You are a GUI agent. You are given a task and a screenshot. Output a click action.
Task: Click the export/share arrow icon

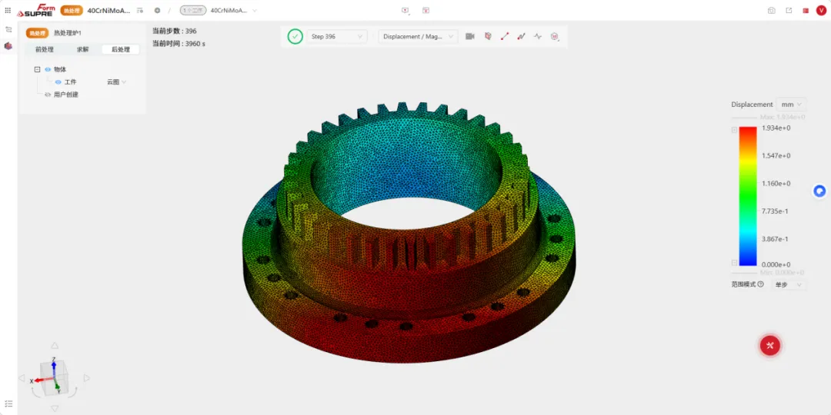(x=789, y=11)
